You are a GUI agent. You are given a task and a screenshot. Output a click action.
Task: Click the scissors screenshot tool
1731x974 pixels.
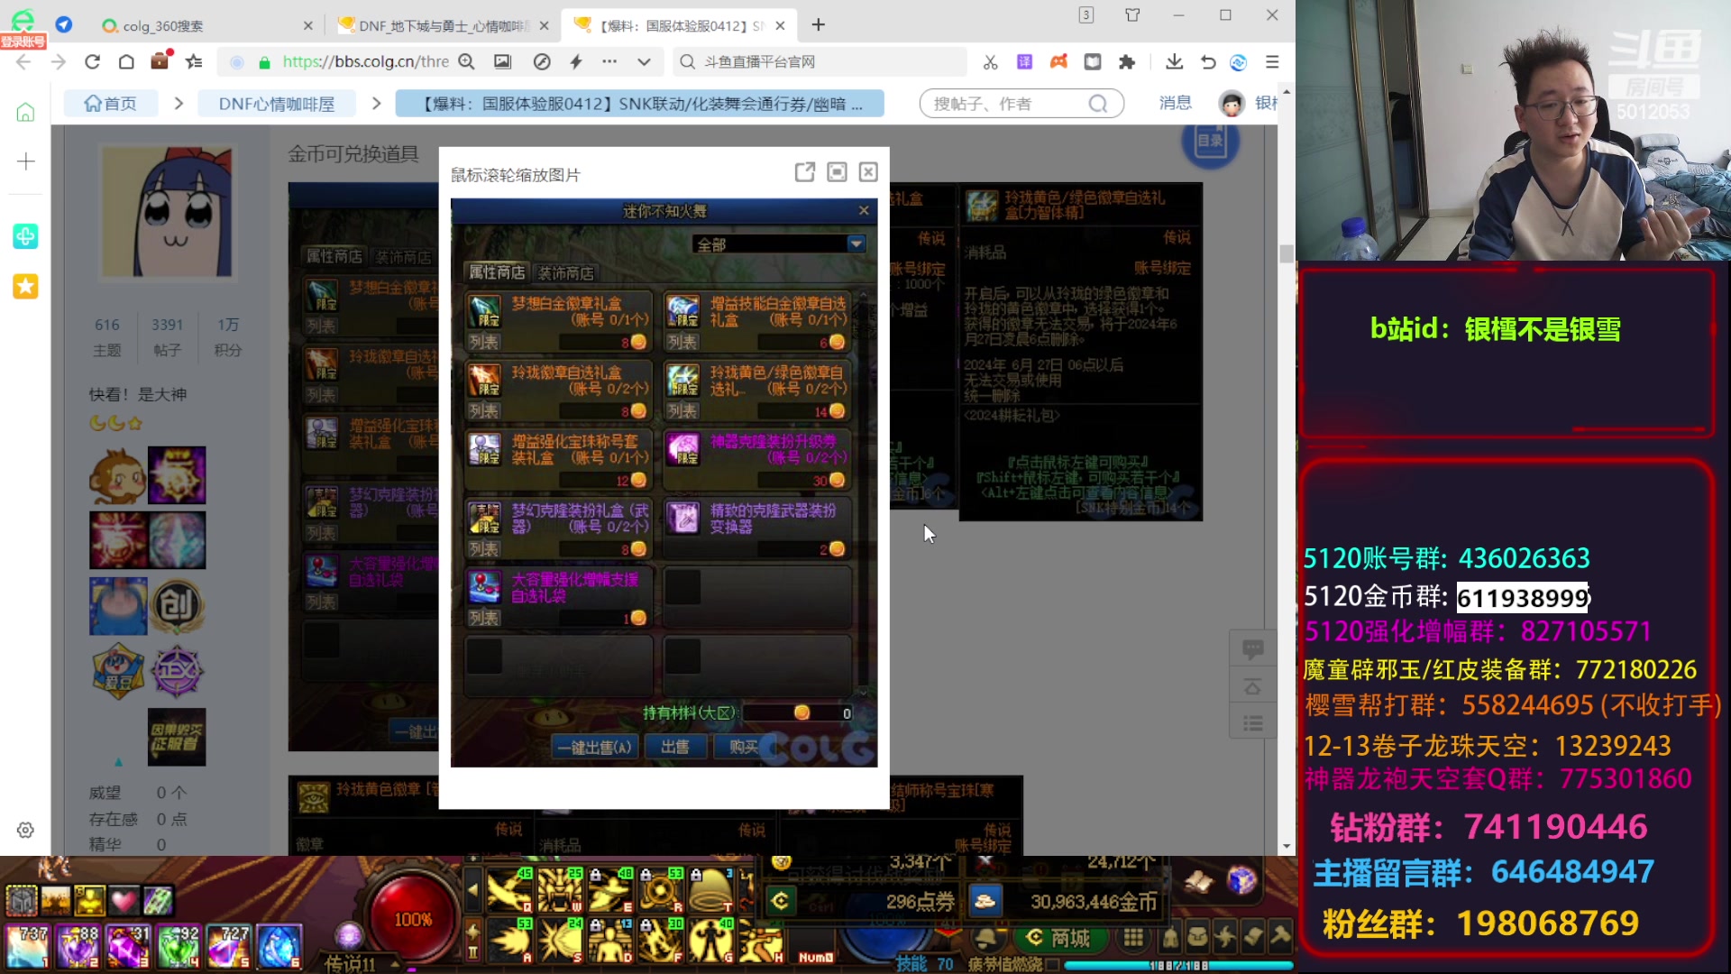pos(991,62)
